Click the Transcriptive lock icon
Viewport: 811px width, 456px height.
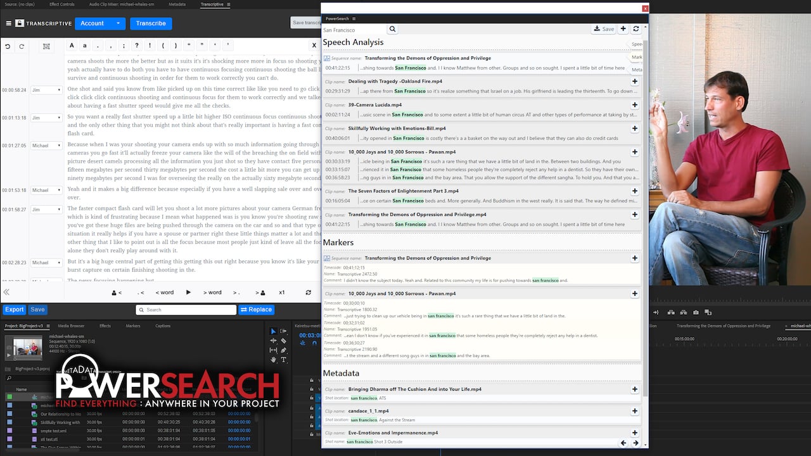click(20, 23)
